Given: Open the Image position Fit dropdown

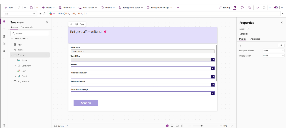Looking at the screenshot, I should point(274,56).
